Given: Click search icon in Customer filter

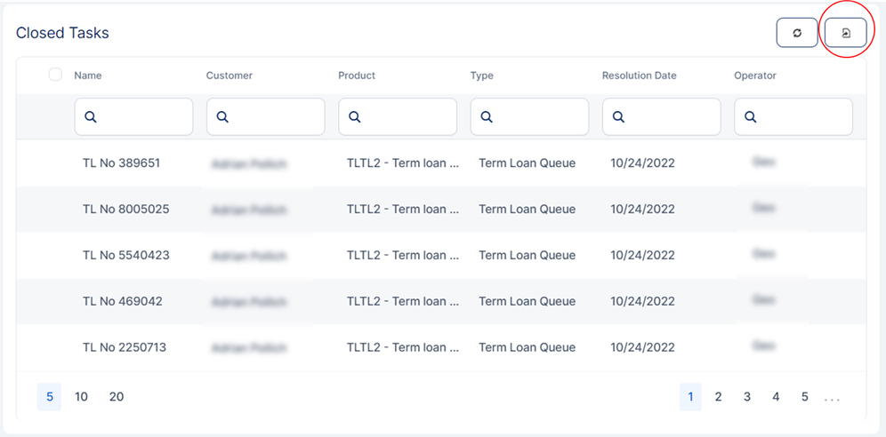Looking at the screenshot, I should [222, 116].
